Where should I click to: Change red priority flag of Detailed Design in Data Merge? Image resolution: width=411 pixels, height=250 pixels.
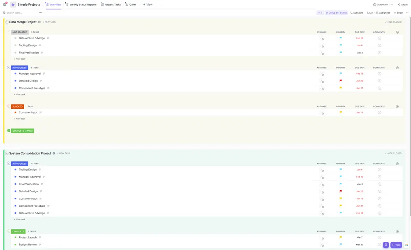[x=340, y=81]
